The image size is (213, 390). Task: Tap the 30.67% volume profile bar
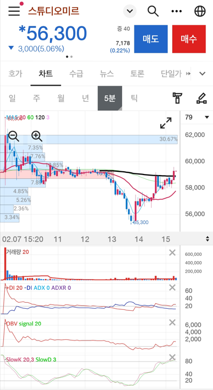coord(89,140)
